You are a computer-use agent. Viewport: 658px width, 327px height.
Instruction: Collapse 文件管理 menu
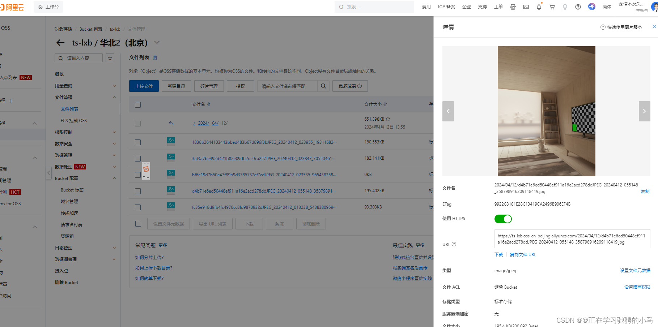[114, 98]
